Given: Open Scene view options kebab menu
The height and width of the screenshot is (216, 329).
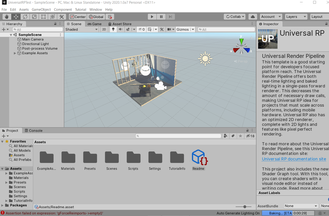Looking at the screenshot, I should tap(252, 24).
